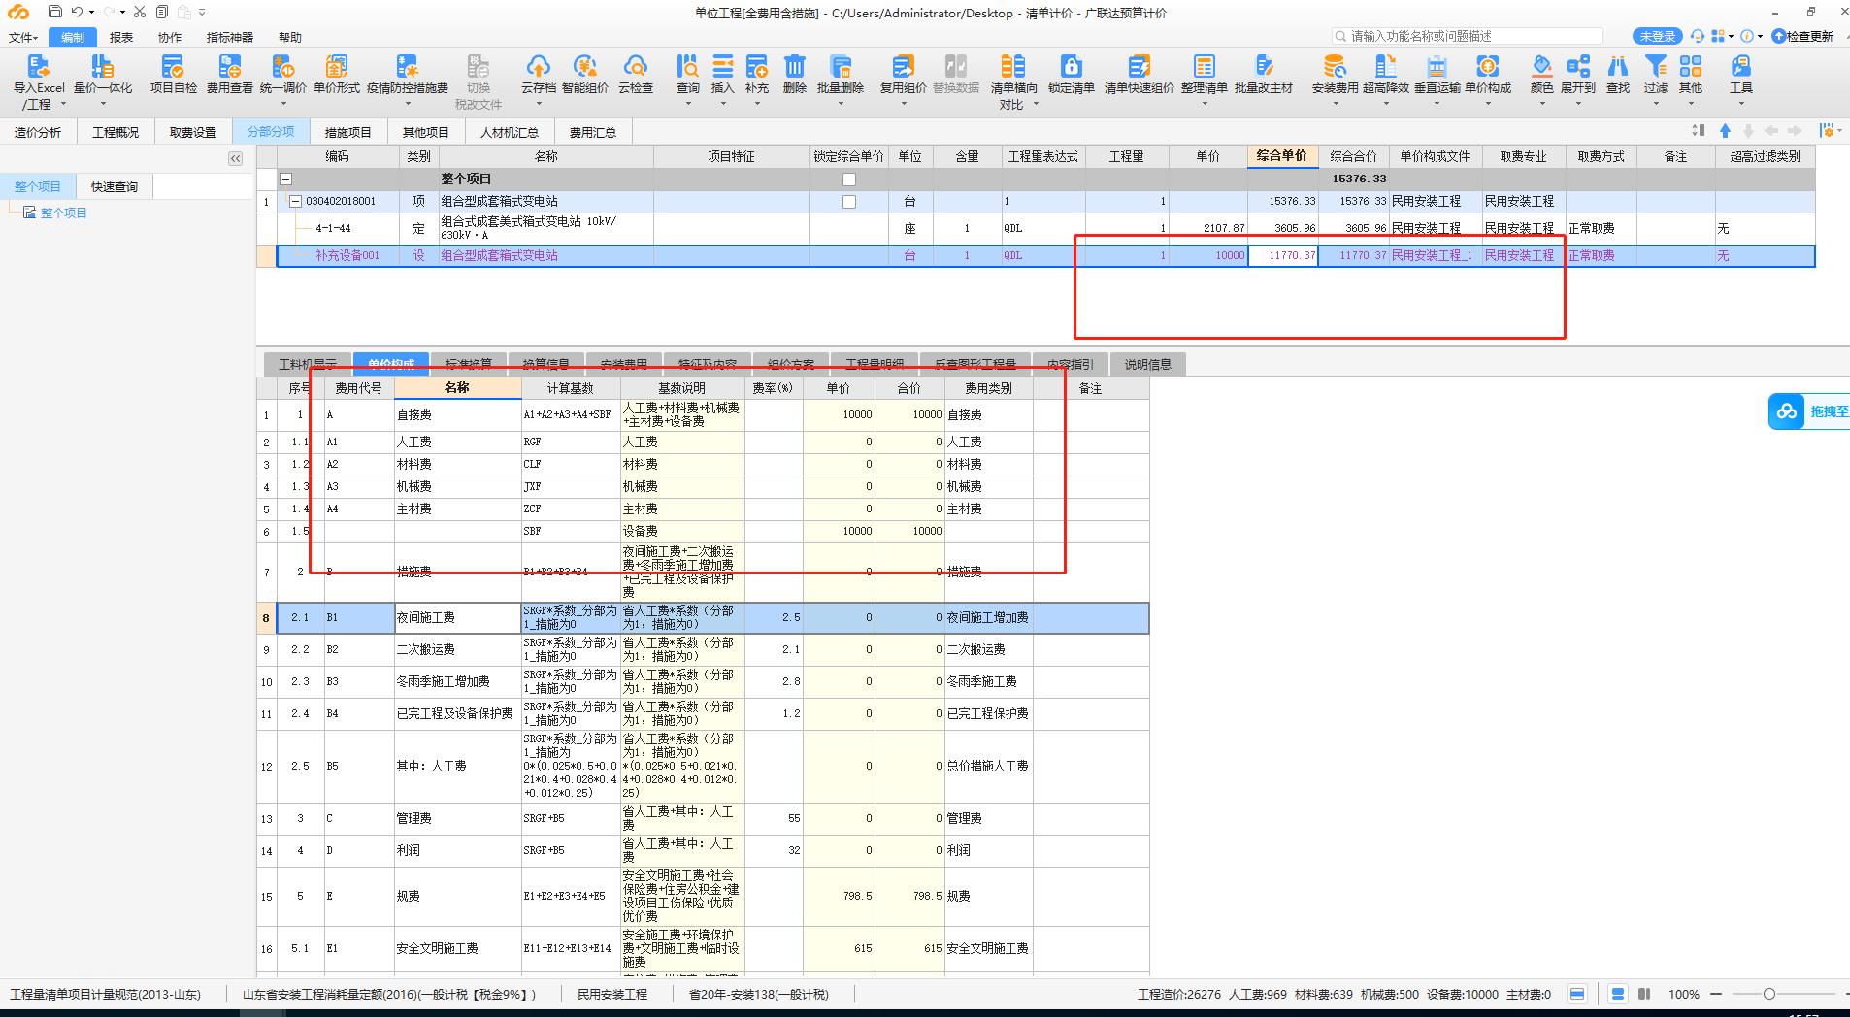This screenshot has width=1850, height=1017.
Task: Open the 帮助 menu
Action: pyautogui.click(x=290, y=37)
